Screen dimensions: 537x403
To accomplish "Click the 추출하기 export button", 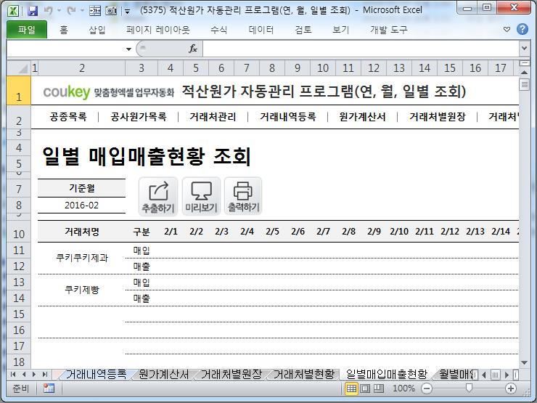I will pyautogui.click(x=158, y=197).
